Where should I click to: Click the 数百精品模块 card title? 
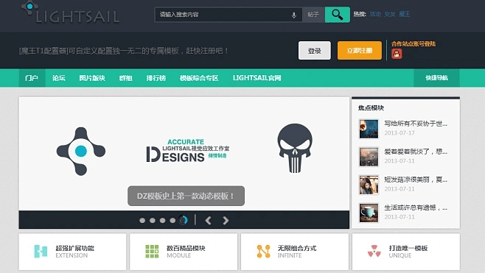coord(186,248)
